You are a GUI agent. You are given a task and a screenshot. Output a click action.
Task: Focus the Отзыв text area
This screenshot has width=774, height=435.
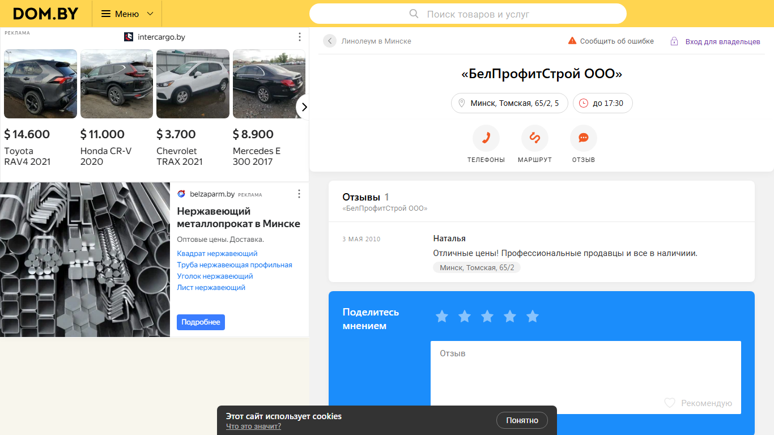586,377
